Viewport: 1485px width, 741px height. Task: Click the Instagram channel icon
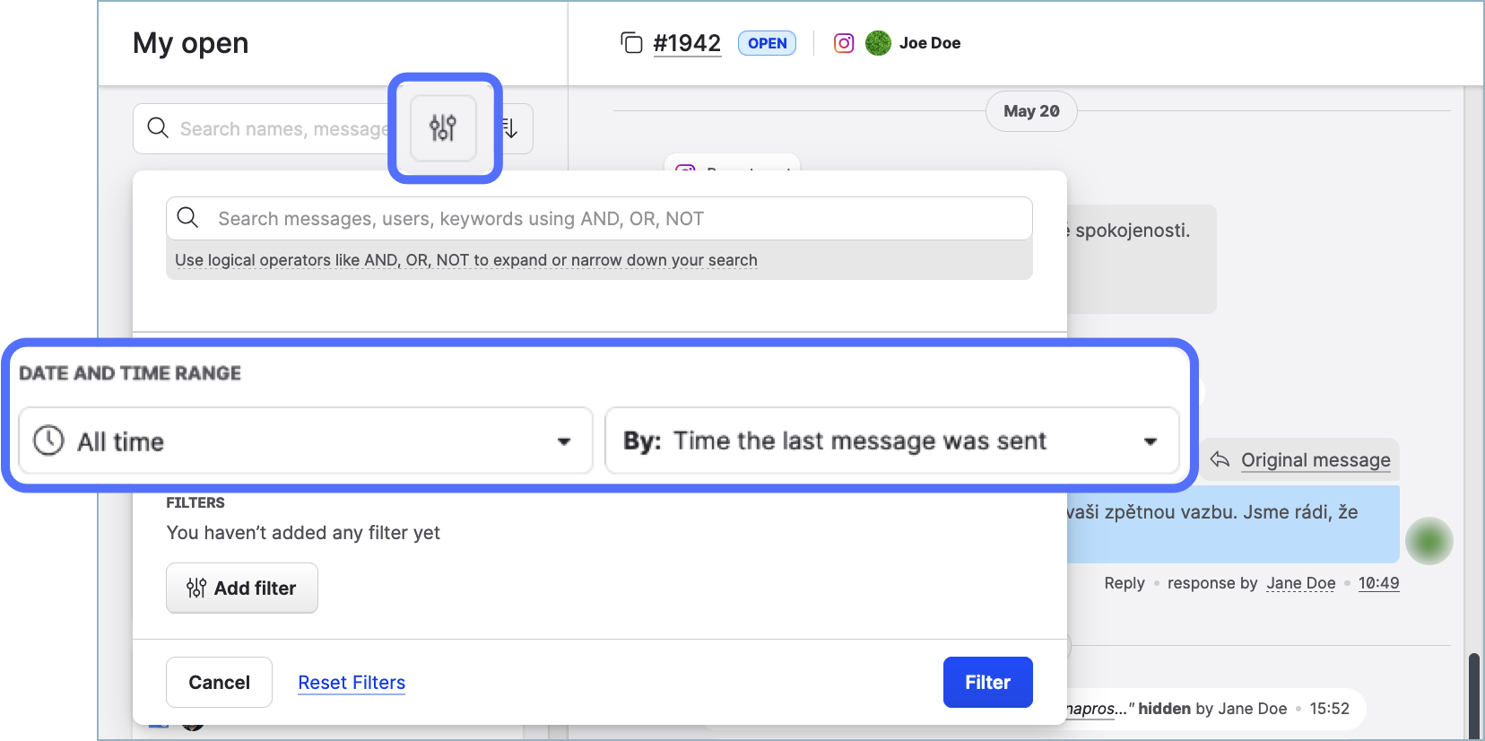[x=844, y=43]
